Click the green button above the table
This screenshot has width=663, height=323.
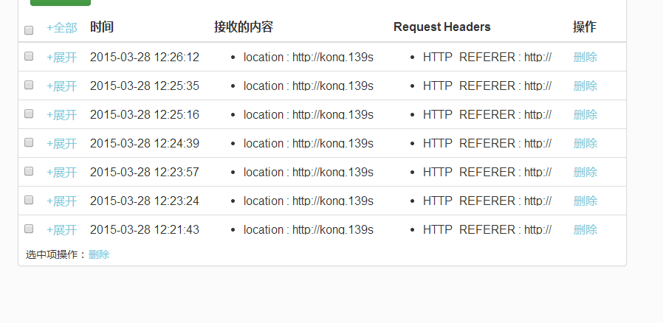point(61,2)
